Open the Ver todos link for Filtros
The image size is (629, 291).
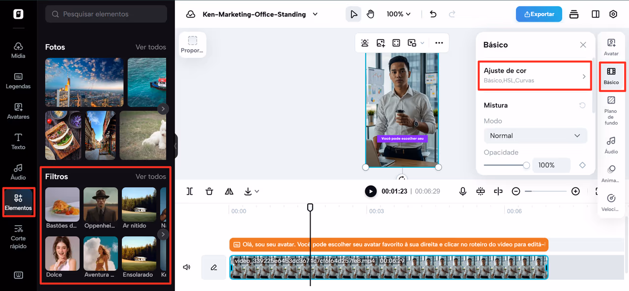point(151,176)
